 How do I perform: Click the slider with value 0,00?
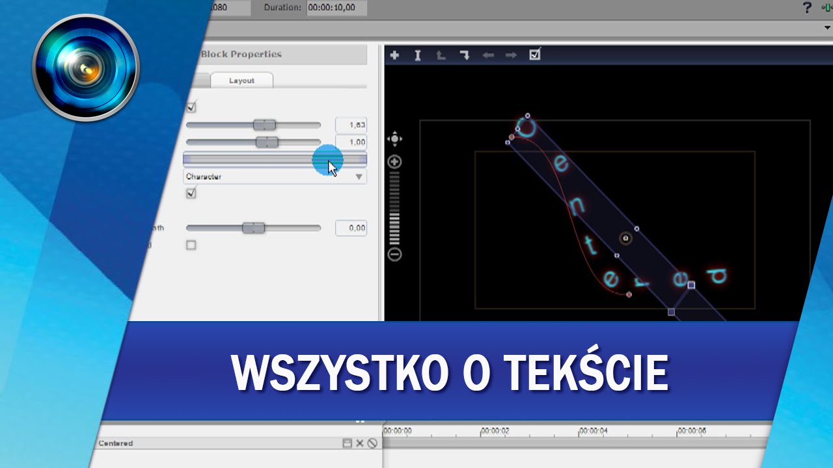coord(253,228)
